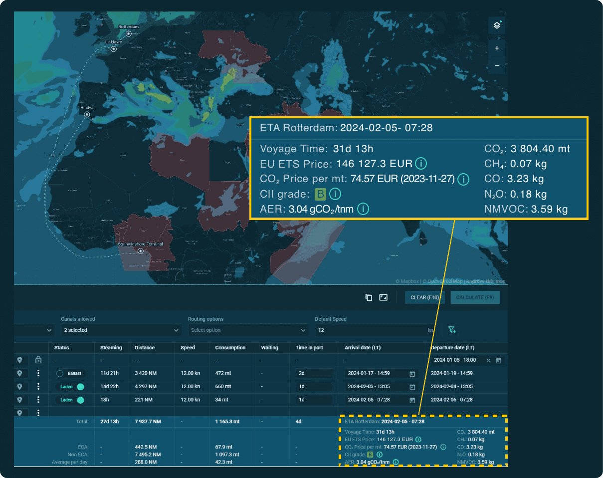
Task: Open the calendar for arrival 2024-02-05 - 07:28
Action: point(412,400)
